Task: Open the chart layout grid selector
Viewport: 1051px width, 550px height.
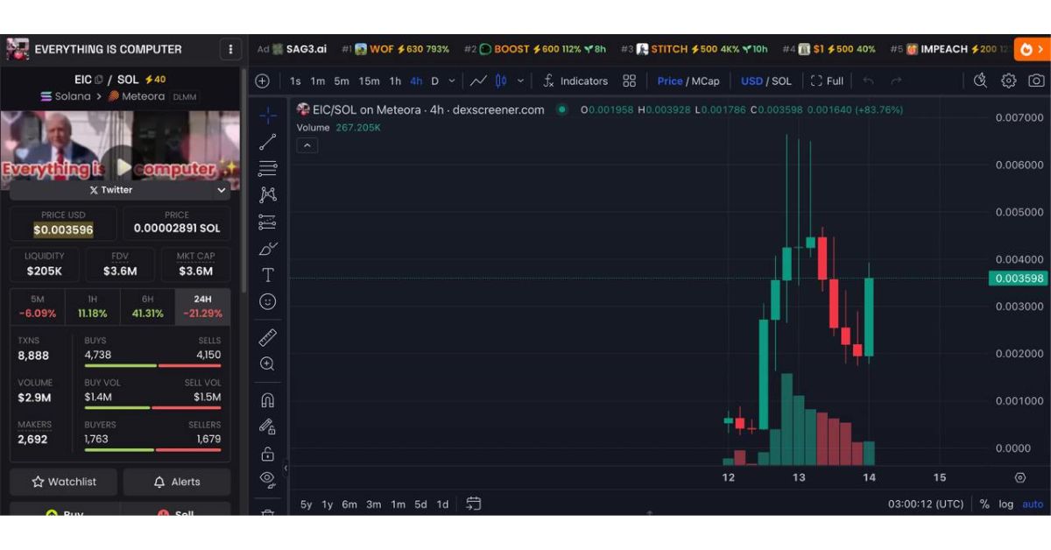Action: pyautogui.click(x=629, y=81)
